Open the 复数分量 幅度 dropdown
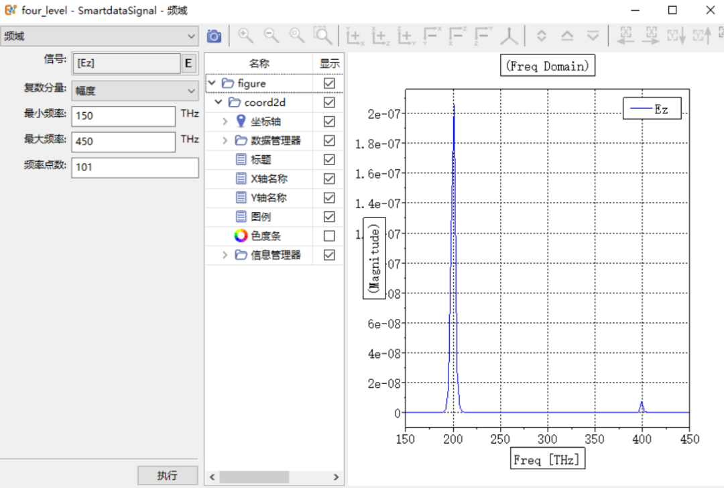Image resolution: width=724 pixels, height=488 pixels. coord(135,91)
